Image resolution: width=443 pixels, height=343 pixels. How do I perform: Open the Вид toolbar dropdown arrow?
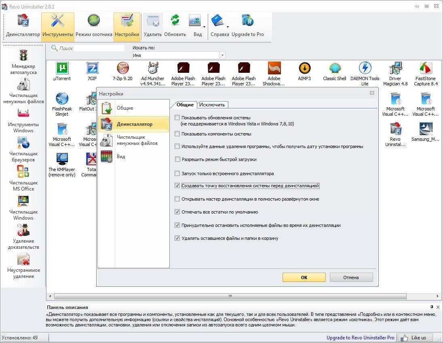pyautogui.click(x=204, y=27)
